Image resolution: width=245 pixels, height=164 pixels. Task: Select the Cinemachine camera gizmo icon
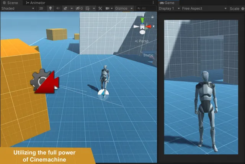click(45, 81)
